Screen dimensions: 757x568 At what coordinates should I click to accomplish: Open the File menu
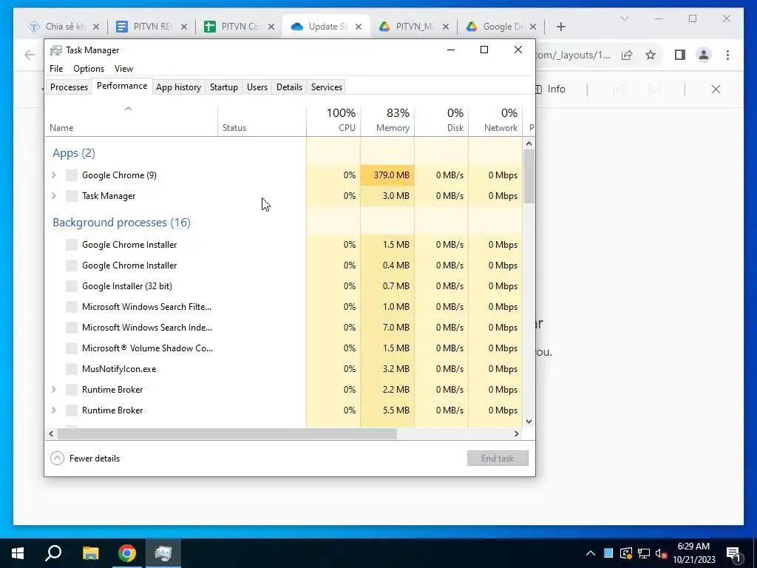[x=56, y=69]
